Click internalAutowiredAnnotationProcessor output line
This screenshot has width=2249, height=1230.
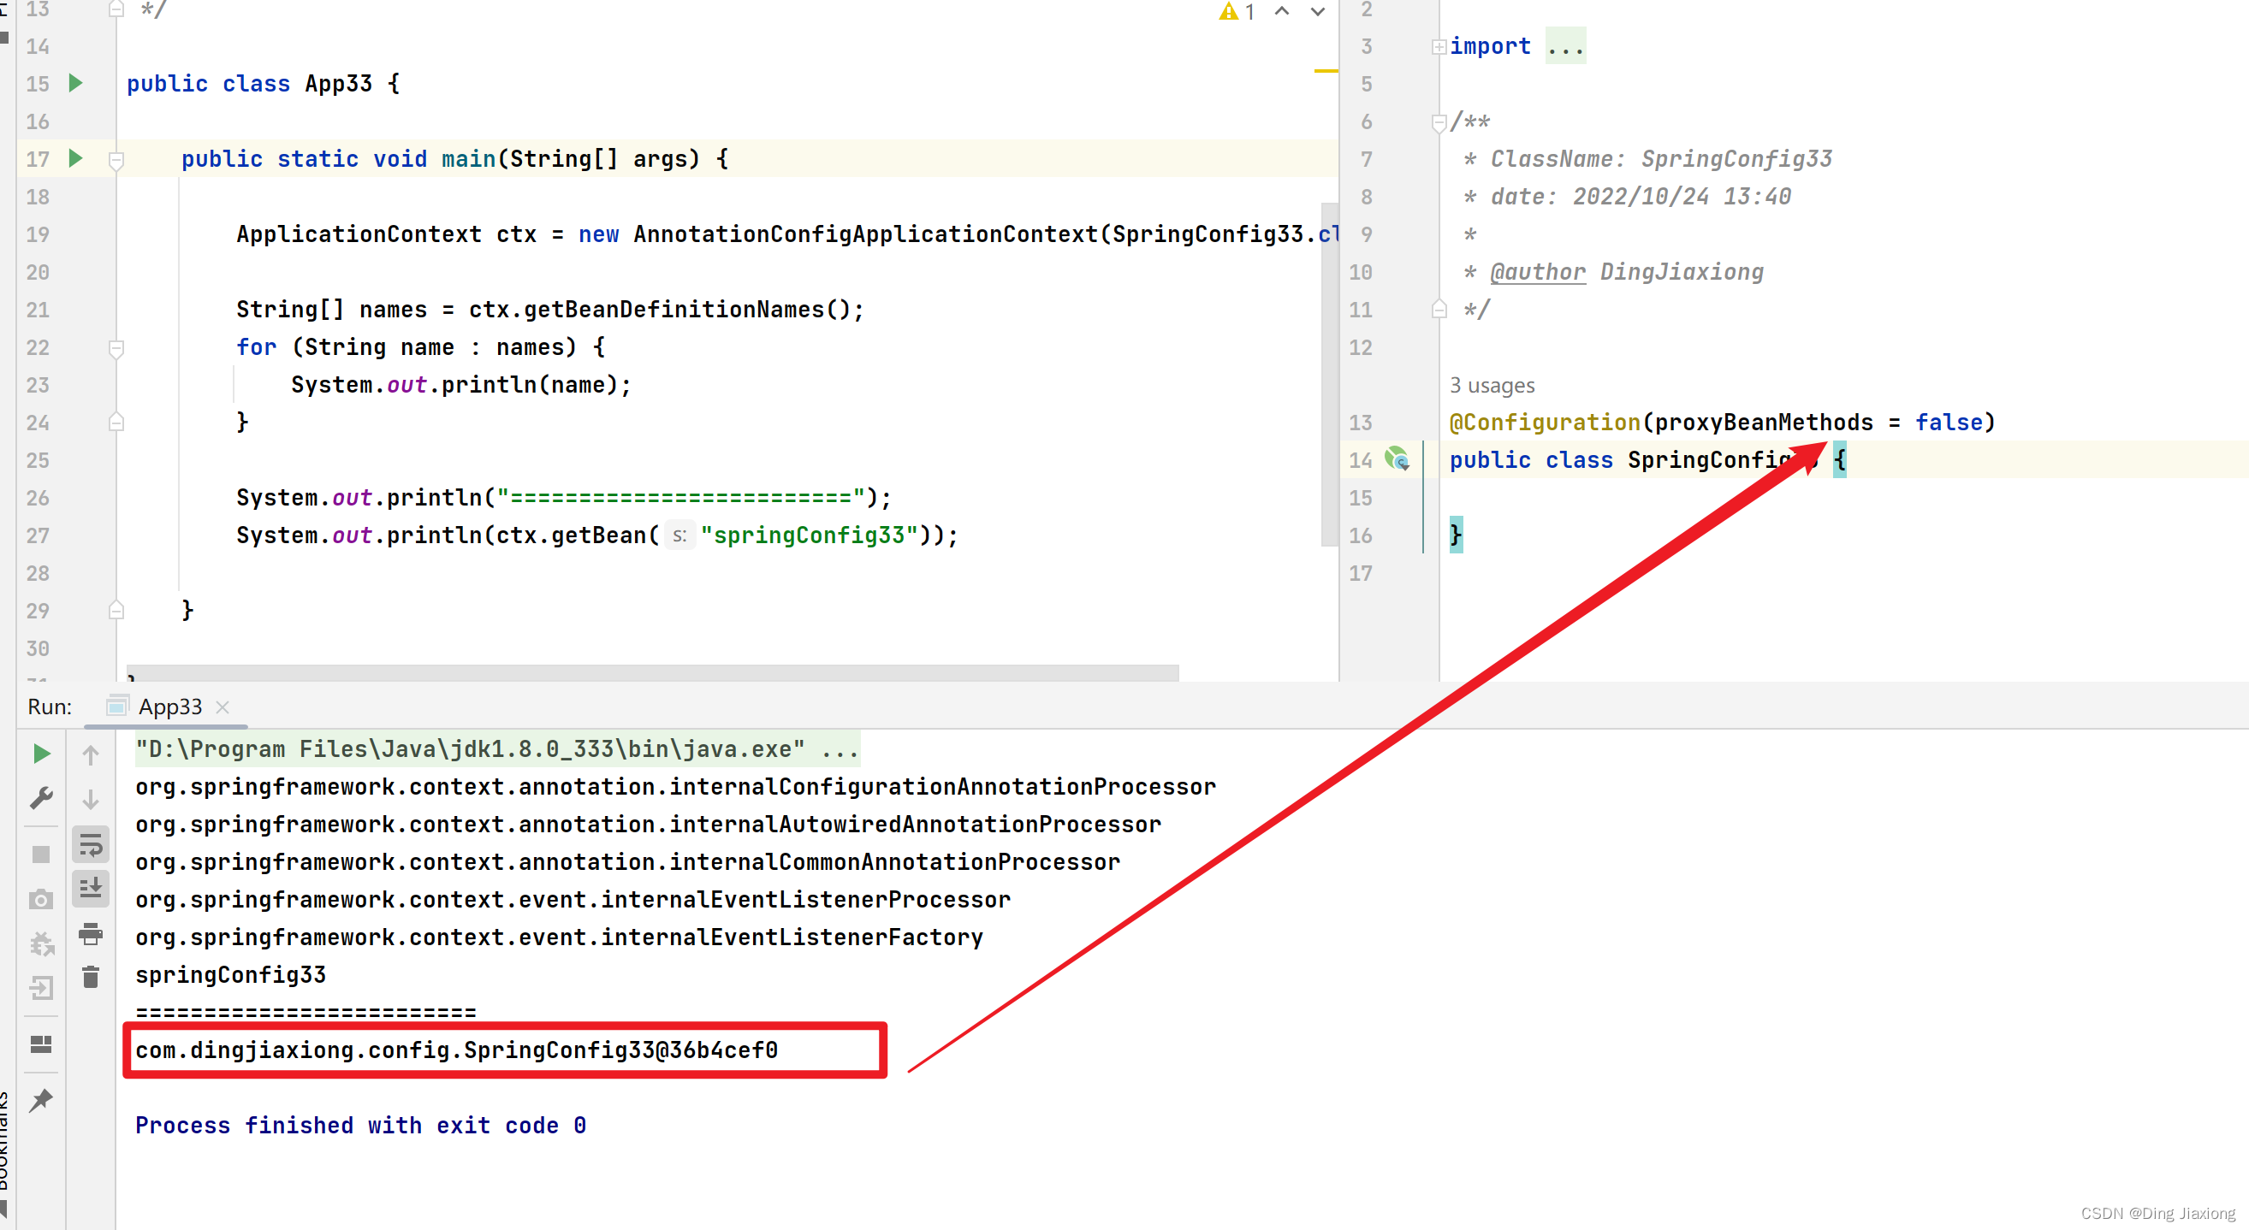coord(648,825)
